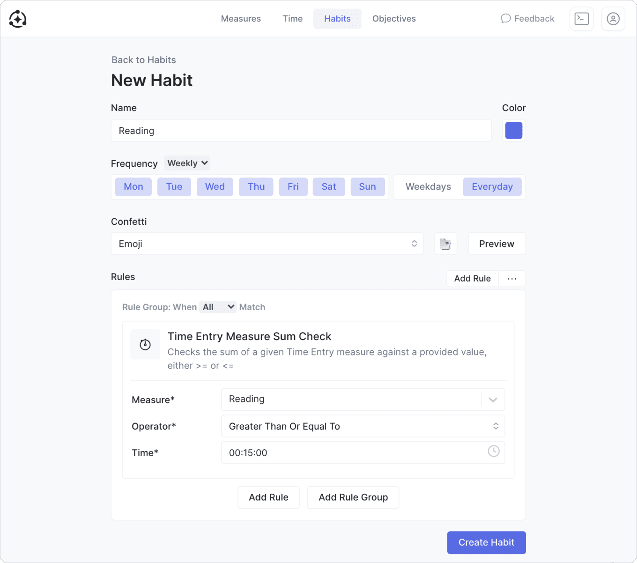Viewport: 637px width, 563px height.
Task: Open the blue Color swatch
Action: click(514, 131)
